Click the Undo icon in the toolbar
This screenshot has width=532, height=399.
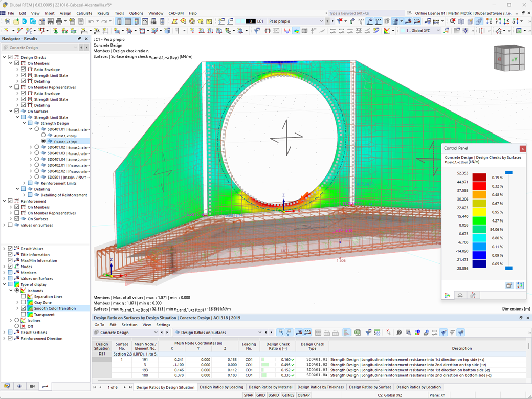[x=91, y=22]
